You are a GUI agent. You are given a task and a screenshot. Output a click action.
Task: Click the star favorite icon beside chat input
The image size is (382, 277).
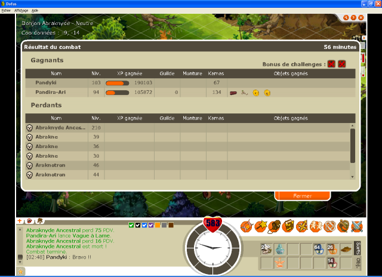click(x=21, y=272)
